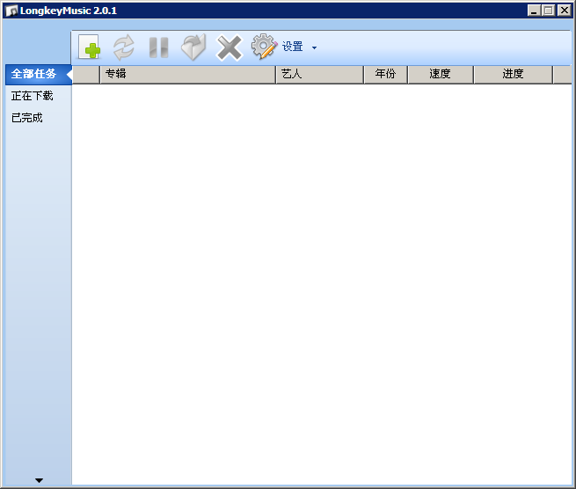Click the delete task X icon
576x489 pixels.
tap(229, 47)
